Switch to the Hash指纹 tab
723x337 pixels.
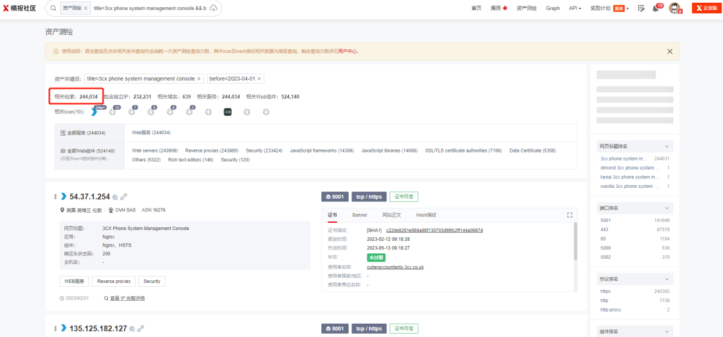tap(426, 215)
